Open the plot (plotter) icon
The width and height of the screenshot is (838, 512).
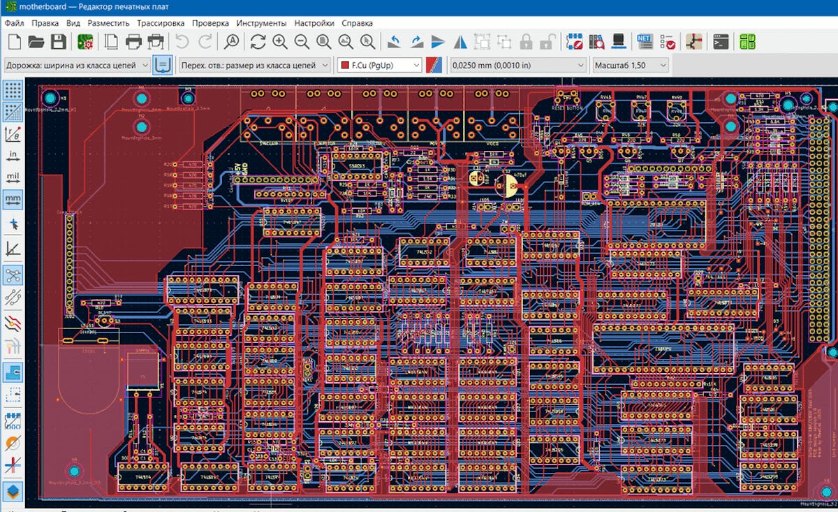click(156, 41)
